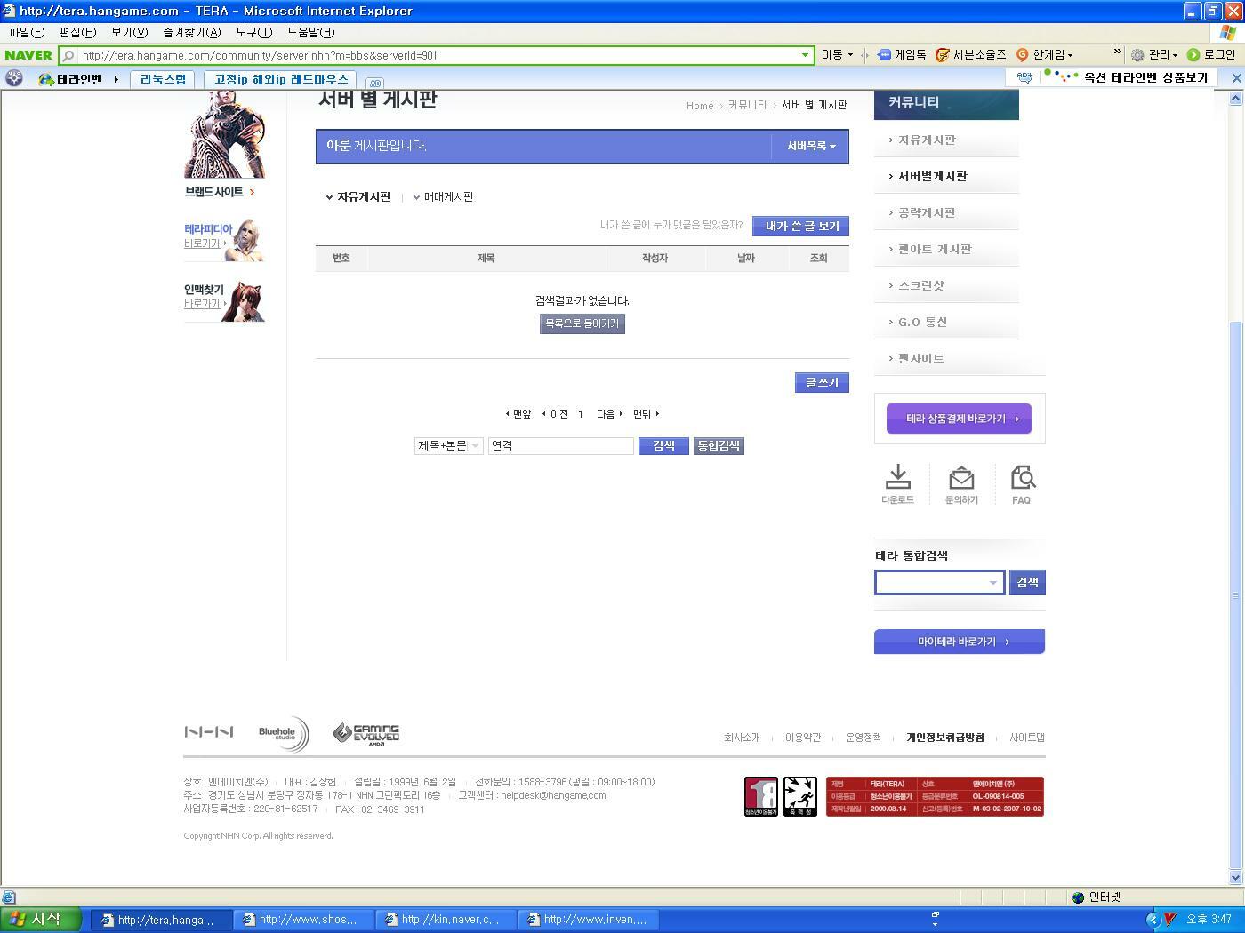Expand the 서버목록 dropdown

pos(810,146)
